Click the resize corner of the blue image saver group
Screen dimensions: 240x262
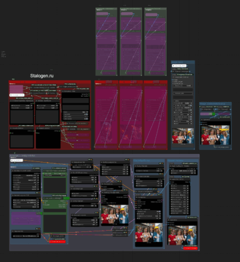tap(194, 149)
